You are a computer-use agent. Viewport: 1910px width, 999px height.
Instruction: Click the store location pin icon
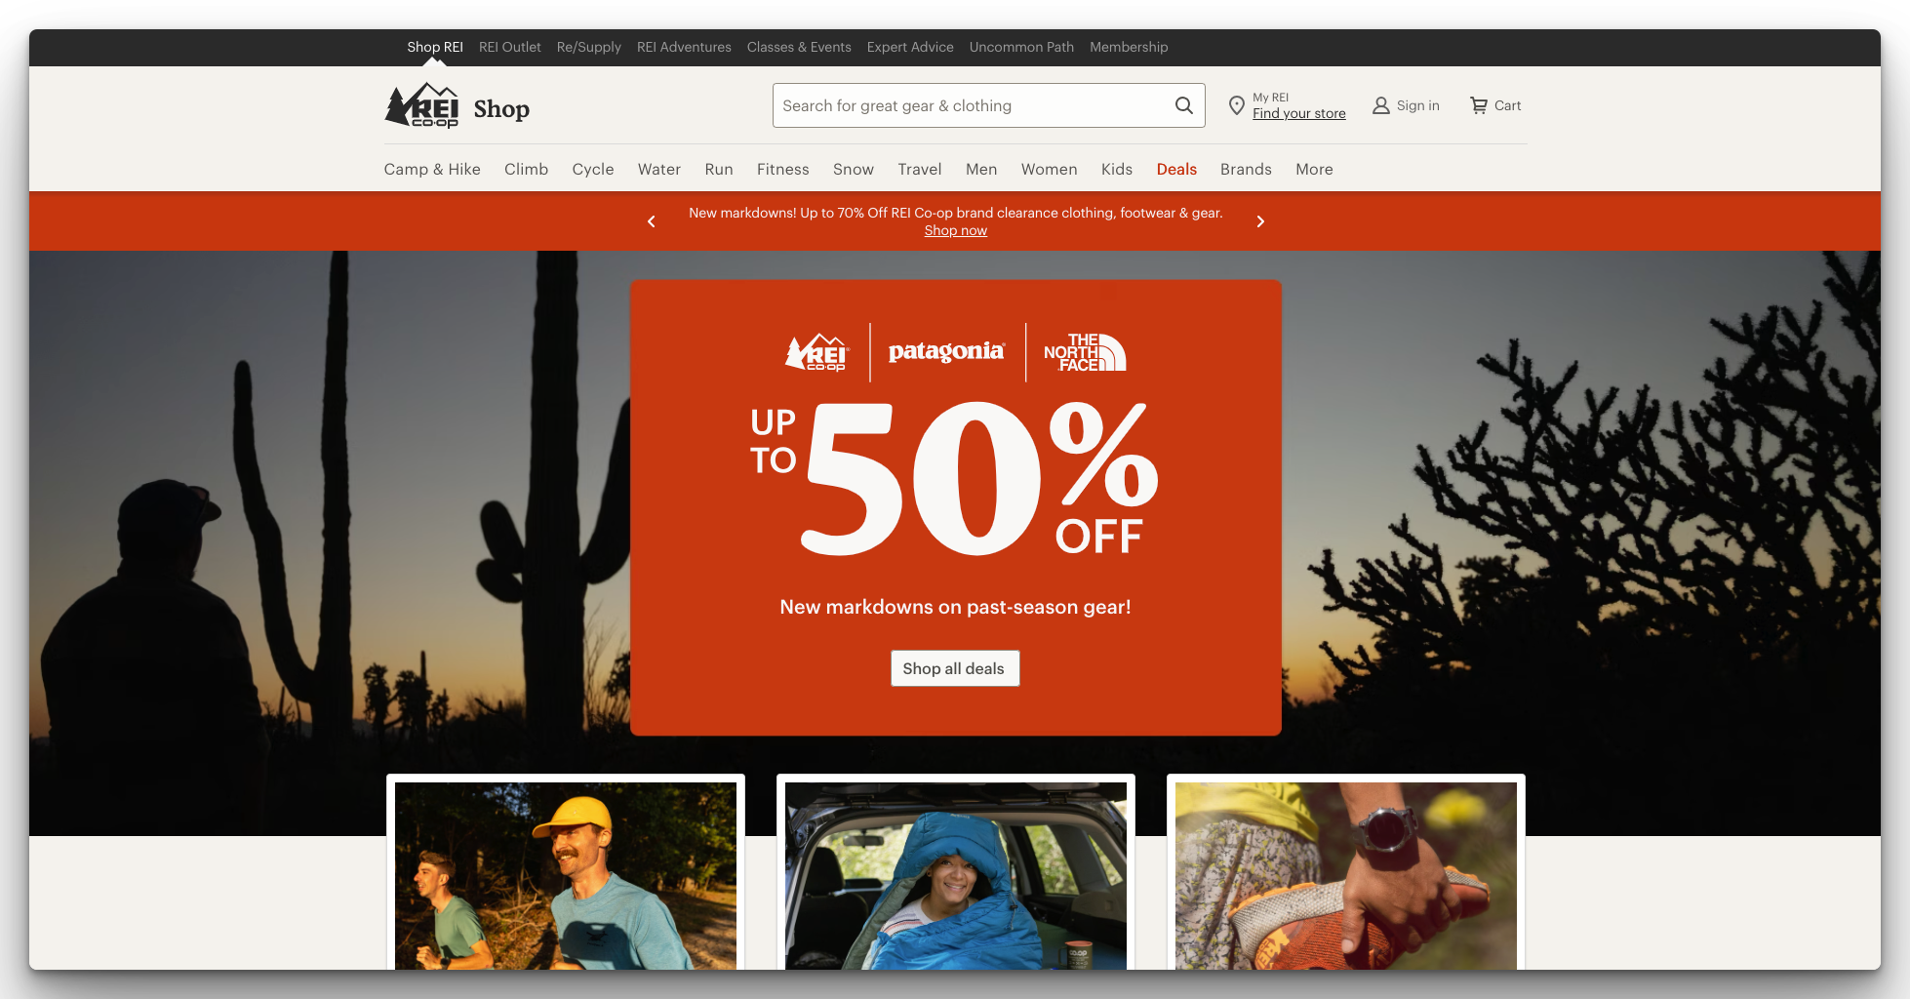point(1236,105)
